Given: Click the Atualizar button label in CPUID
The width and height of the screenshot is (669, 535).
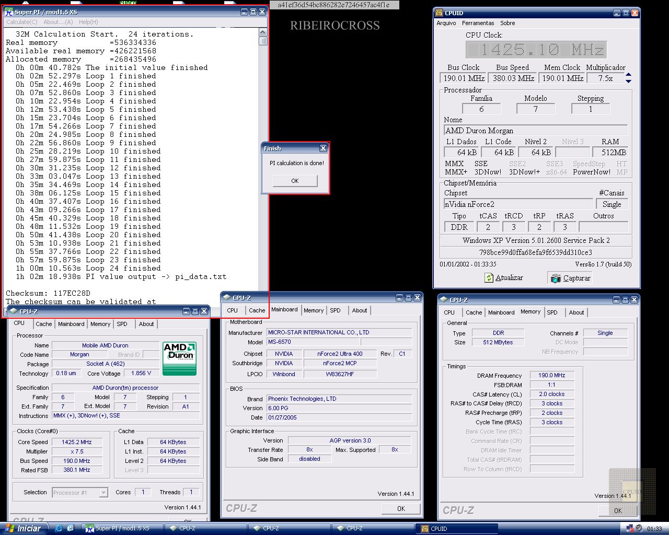Looking at the screenshot, I should [x=509, y=278].
